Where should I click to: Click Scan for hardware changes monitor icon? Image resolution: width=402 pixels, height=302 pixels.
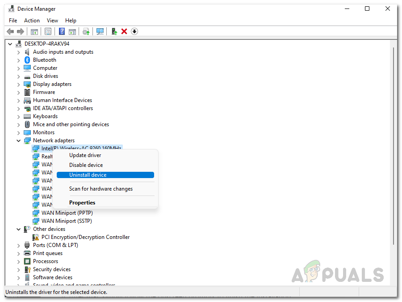click(100, 32)
